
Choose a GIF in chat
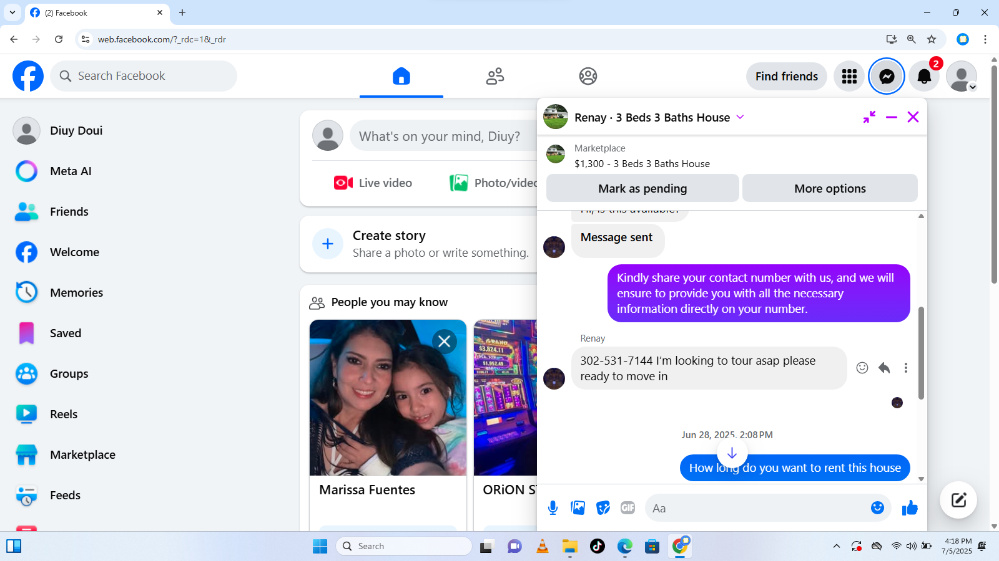pyautogui.click(x=628, y=508)
